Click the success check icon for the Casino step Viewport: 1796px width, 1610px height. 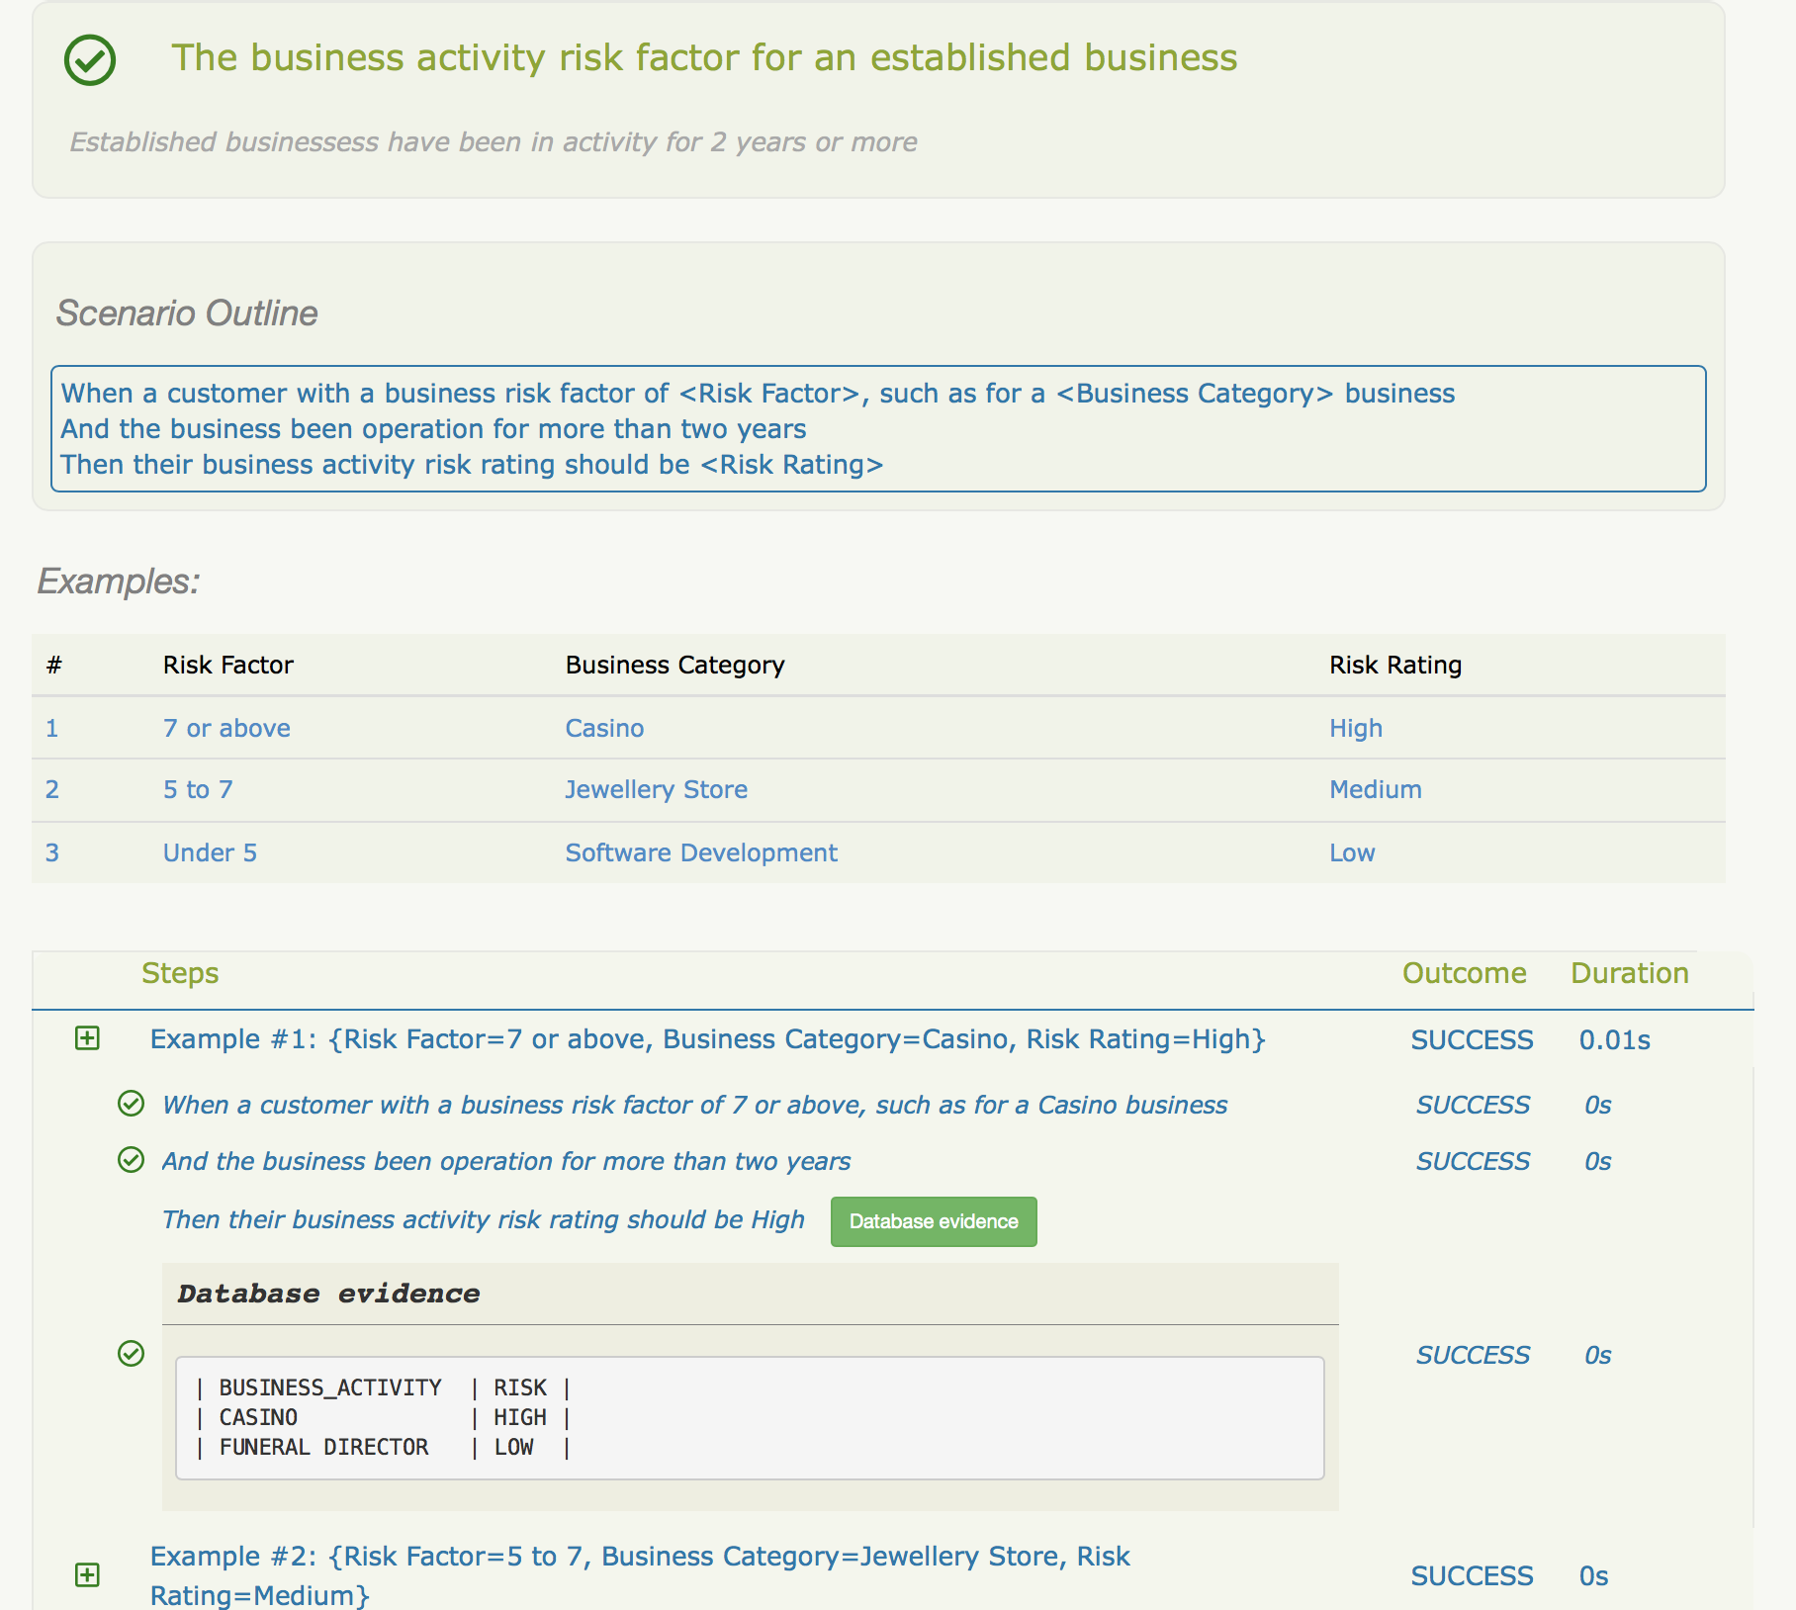click(x=131, y=1104)
